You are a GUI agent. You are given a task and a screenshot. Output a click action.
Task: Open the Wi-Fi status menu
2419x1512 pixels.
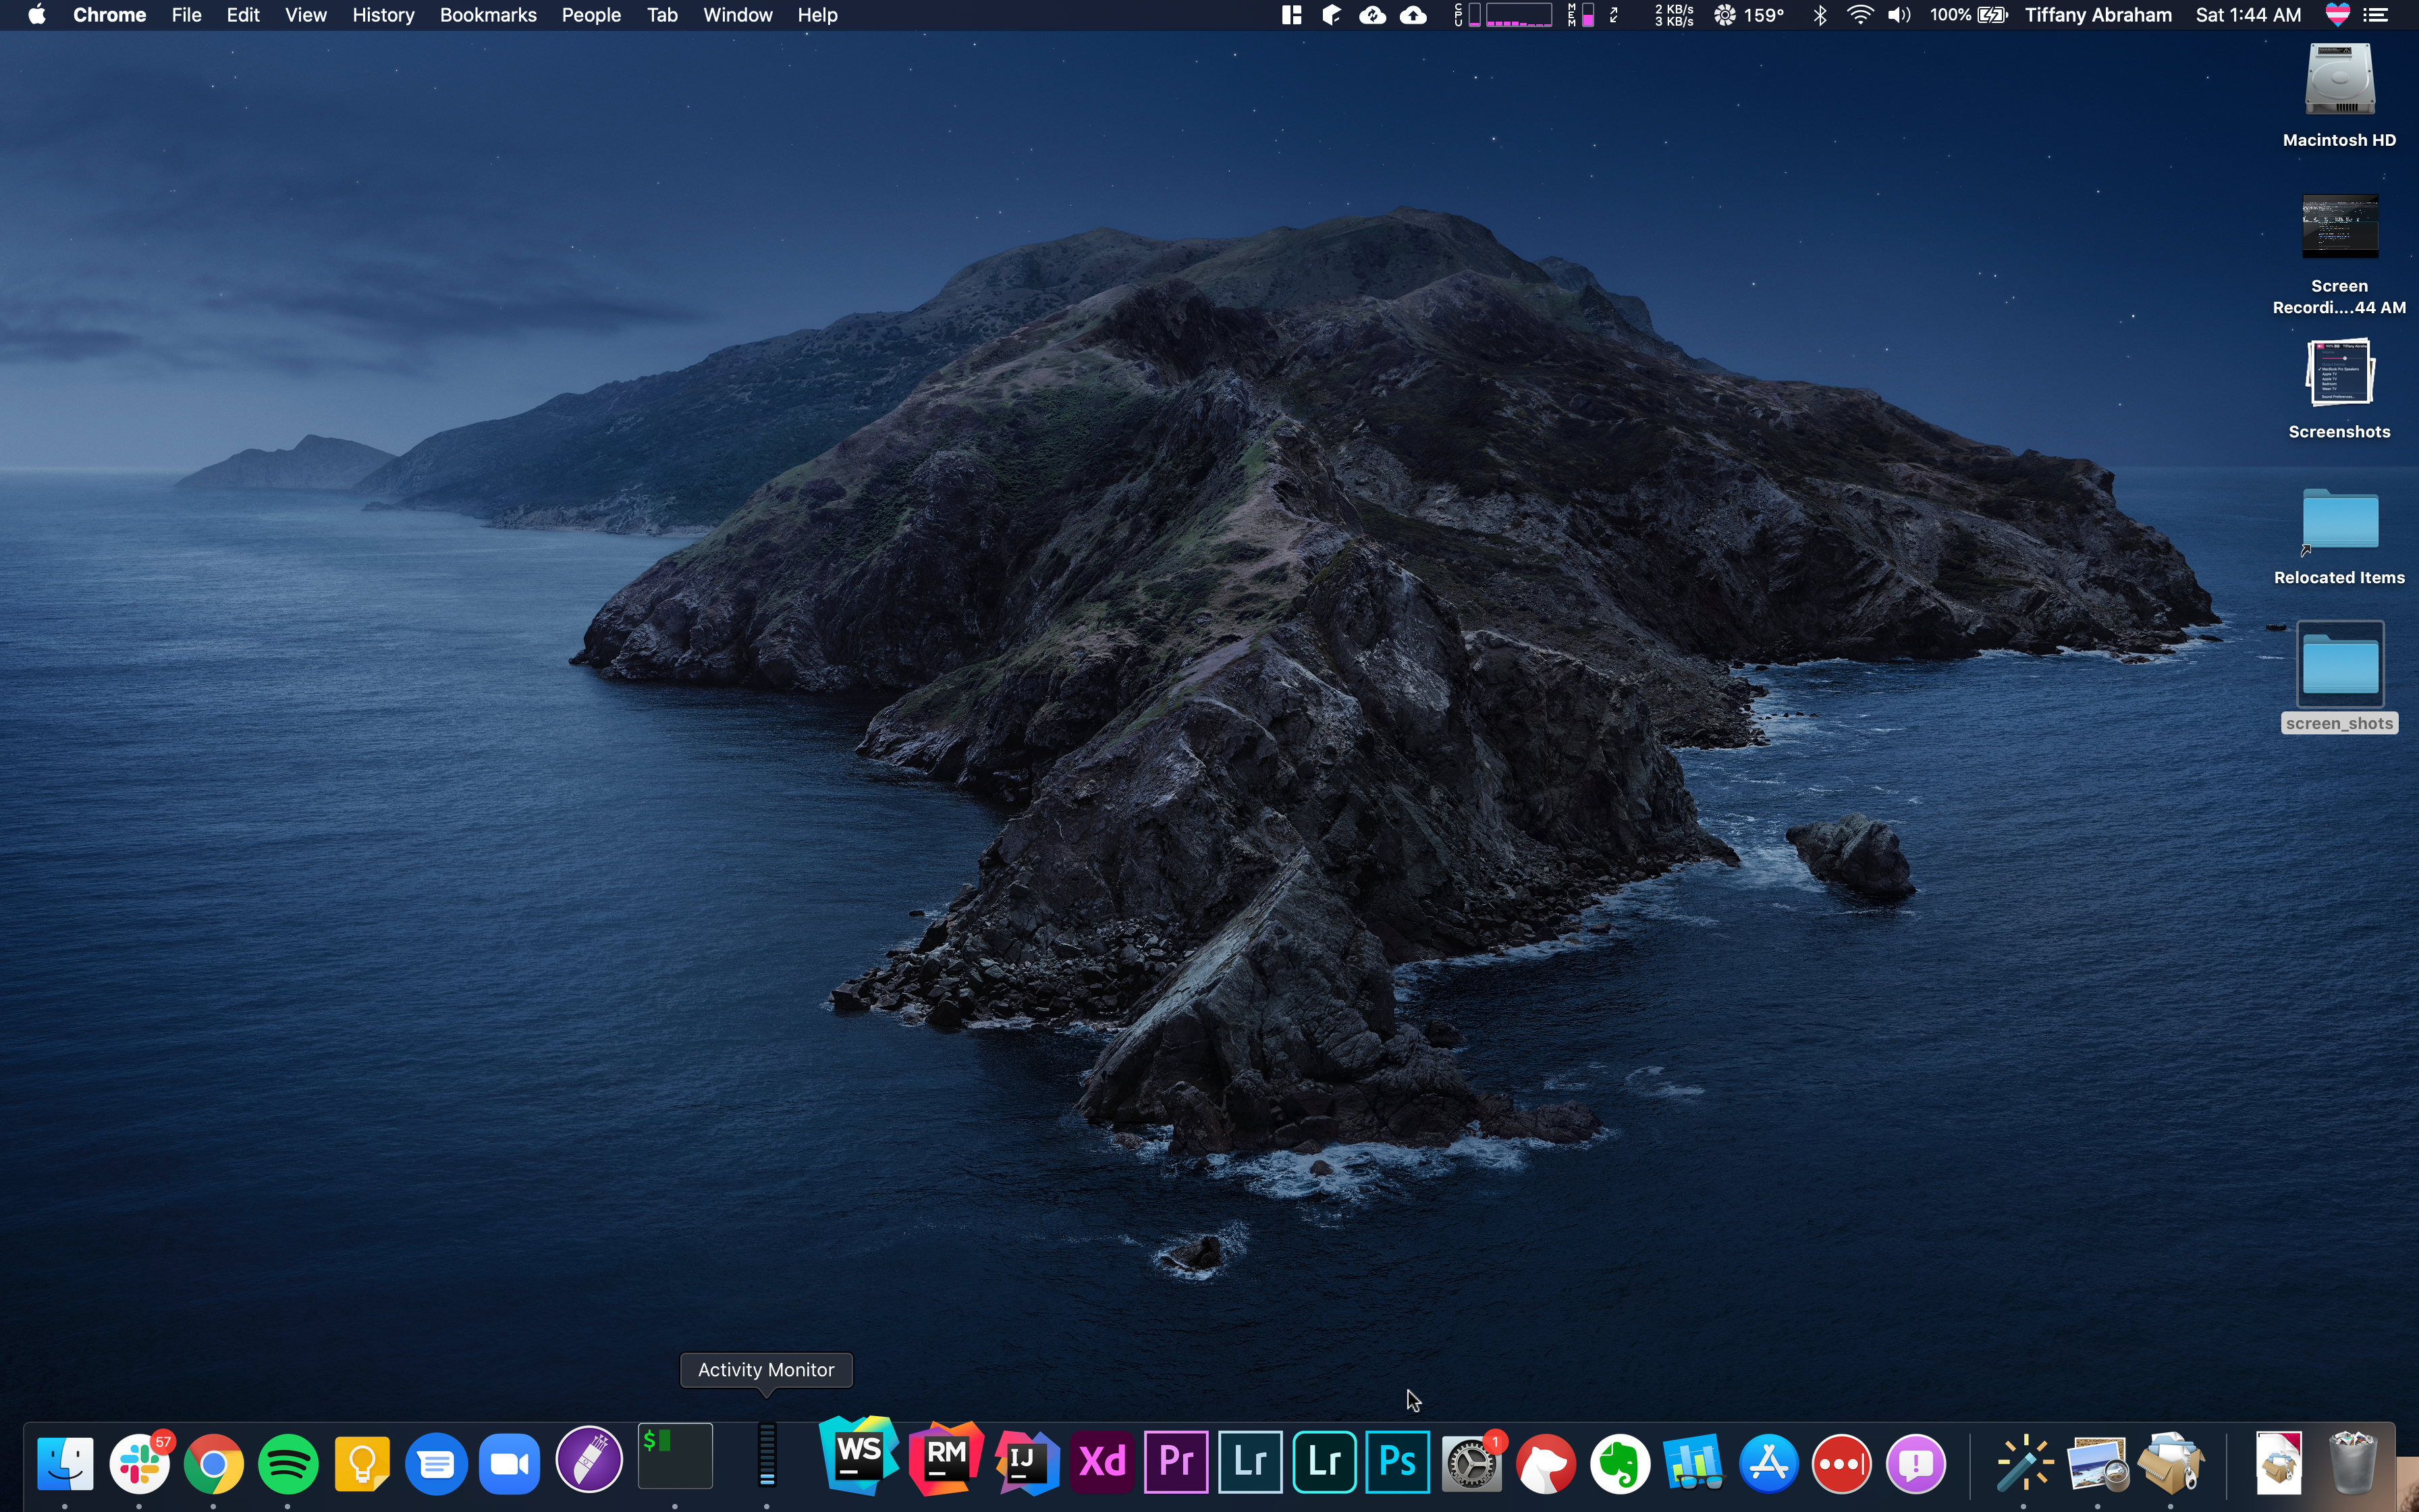coord(1859,15)
